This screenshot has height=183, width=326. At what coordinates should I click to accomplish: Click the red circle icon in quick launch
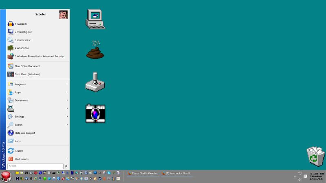click(35, 173)
